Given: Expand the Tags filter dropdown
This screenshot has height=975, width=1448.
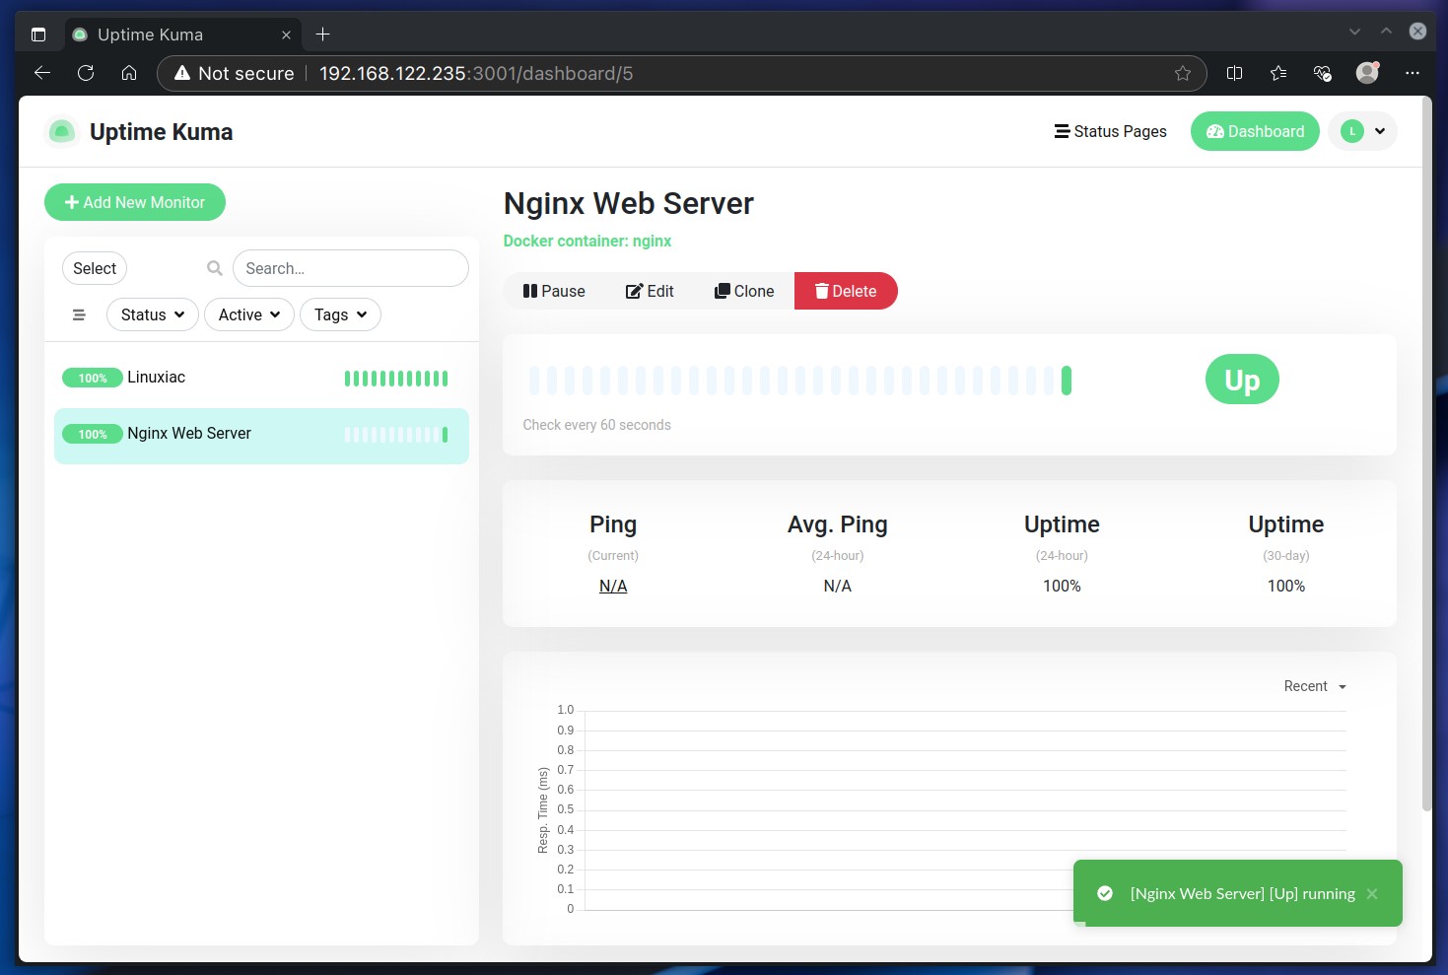Looking at the screenshot, I should coord(340,314).
